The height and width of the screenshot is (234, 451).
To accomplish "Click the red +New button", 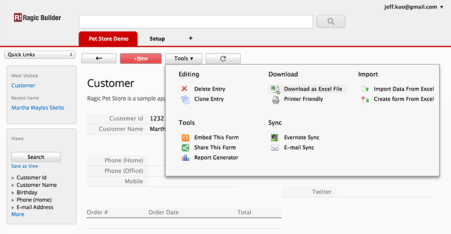I will [x=140, y=58].
